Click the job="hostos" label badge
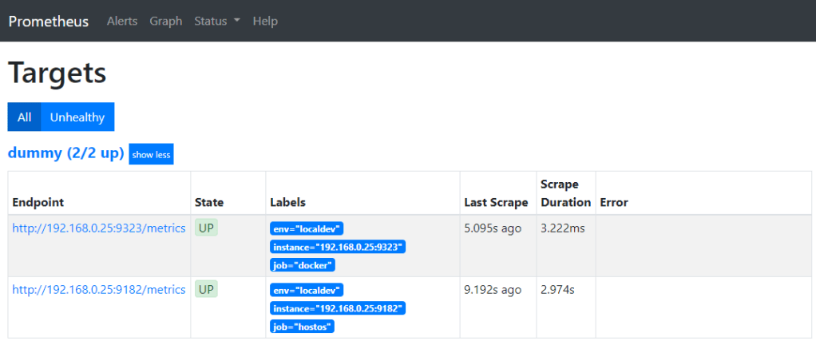The height and width of the screenshot is (349, 816). [x=302, y=327]
